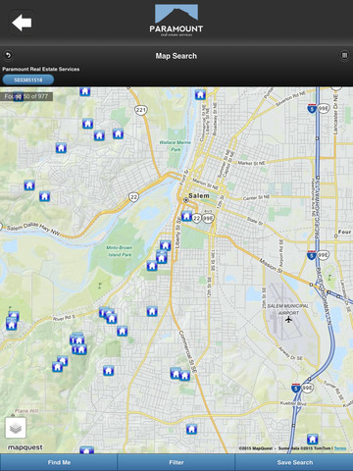Tap the house marker above Salem Dallas Hwy
The height and width of the screenshot is (471, 353).
45,196
